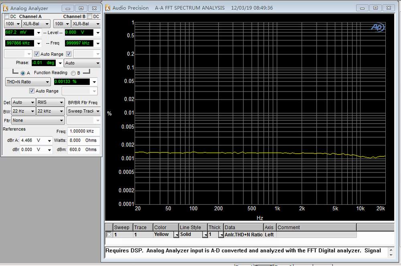Click the Audio Precision window title icon

pos(108,8)
